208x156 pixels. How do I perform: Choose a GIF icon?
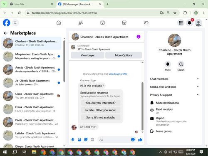(92, 139)
